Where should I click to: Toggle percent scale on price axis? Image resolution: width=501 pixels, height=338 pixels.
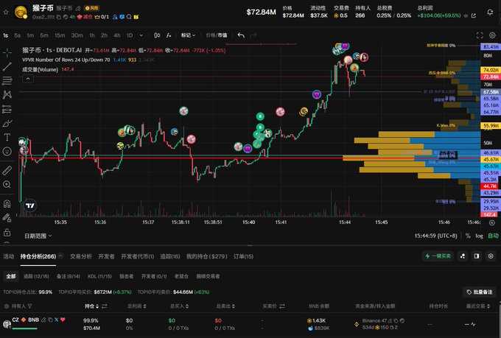point(468,236)
